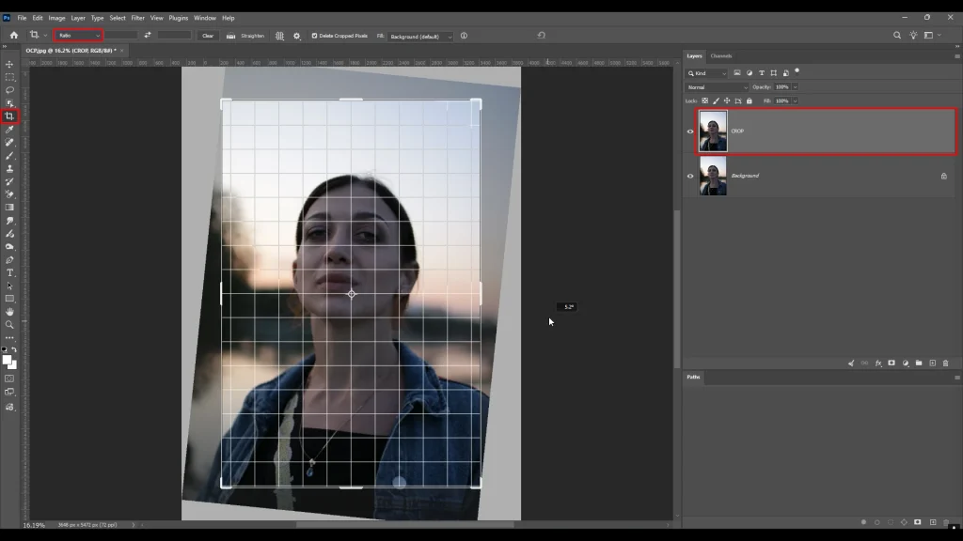Open the Image menu
This screenshot has width=963, height=541.
click(56, 18)
